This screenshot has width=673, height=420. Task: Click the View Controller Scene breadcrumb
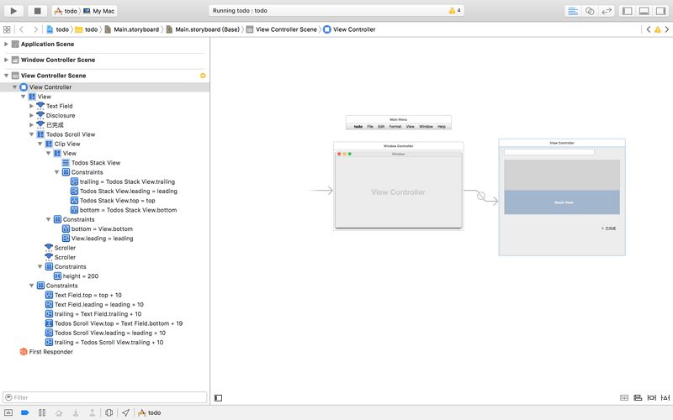tap(282, 29)
